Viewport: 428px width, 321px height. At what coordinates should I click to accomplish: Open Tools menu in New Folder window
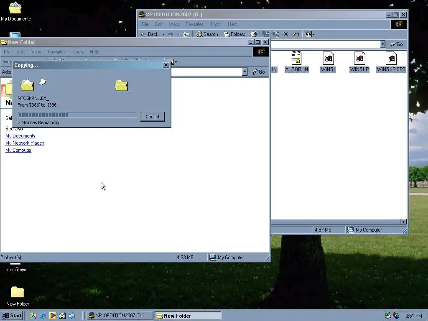click(78, 52)
